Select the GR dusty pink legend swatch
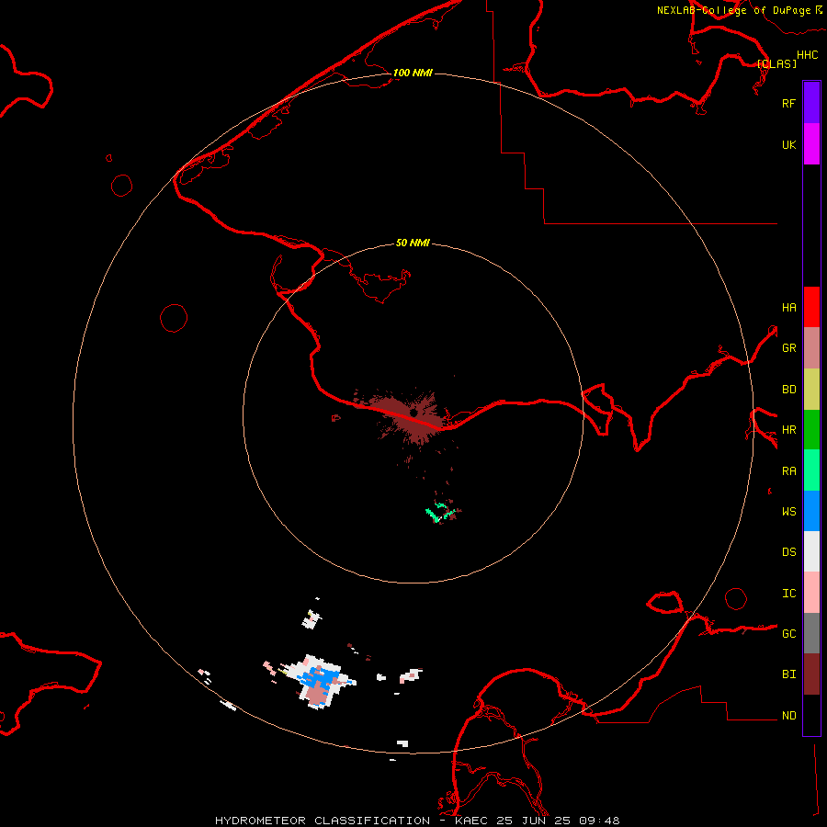The height and width of the screenshot is (827, 827). pyautogui.click(x=811, y=348)
